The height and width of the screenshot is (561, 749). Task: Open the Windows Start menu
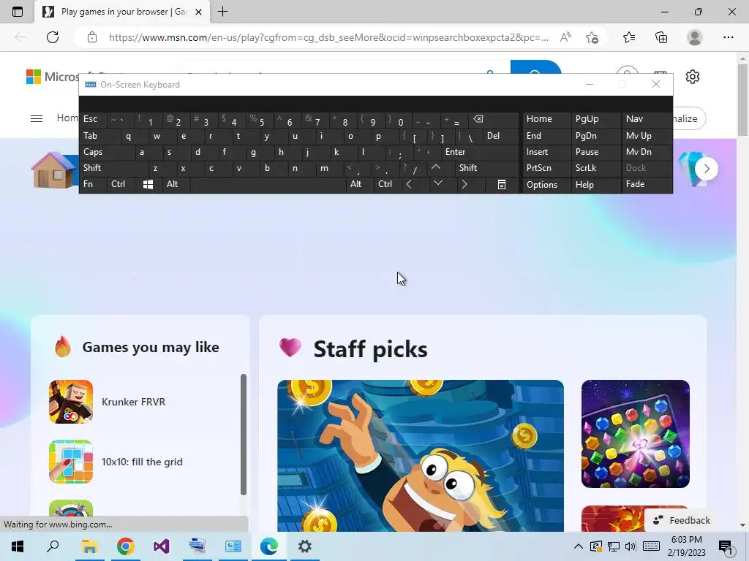[18, 546]
